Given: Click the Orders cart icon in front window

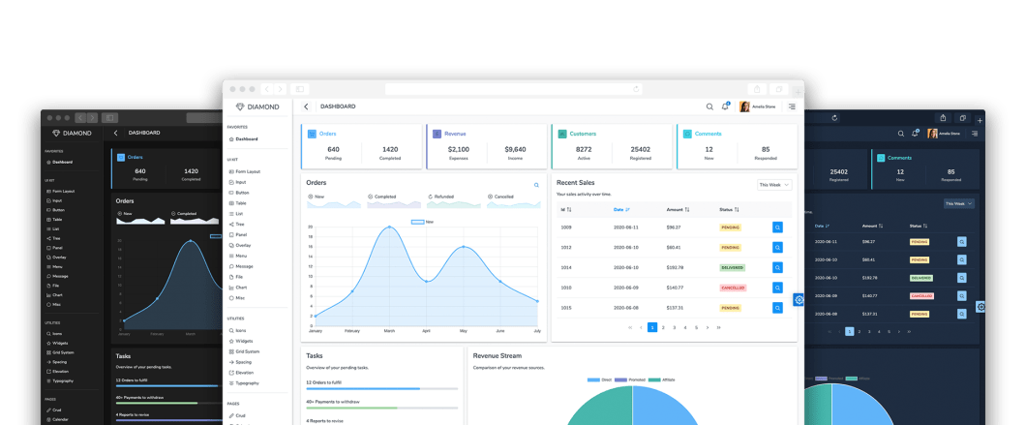Looking at the screenshot, I should (x=312, y=134).
